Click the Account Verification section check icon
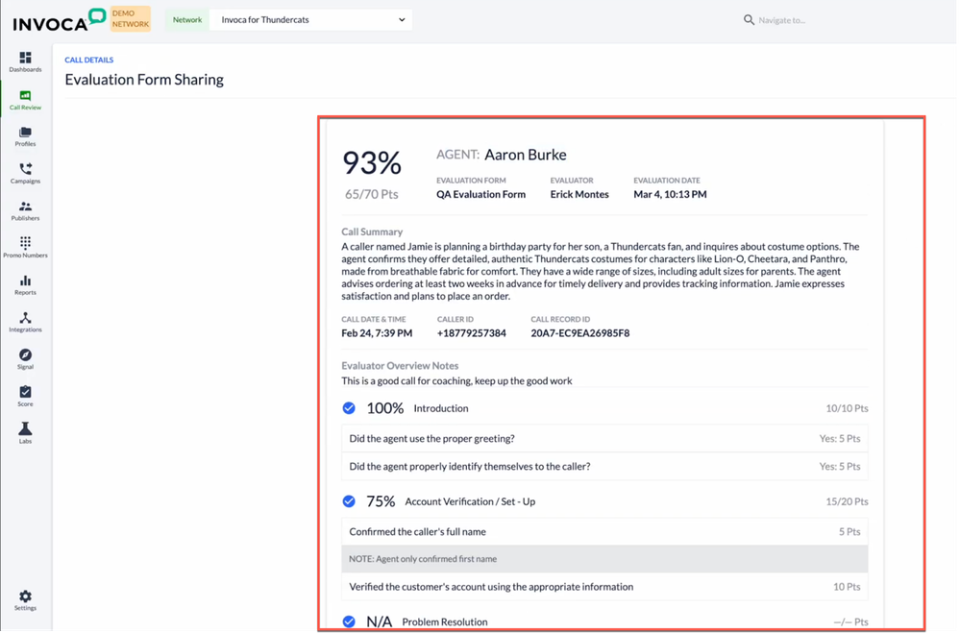960x633 pixels. 349,501
